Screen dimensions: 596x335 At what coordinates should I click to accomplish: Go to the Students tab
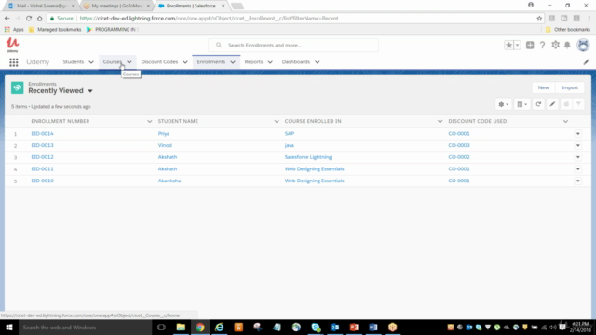click(74, 62)
